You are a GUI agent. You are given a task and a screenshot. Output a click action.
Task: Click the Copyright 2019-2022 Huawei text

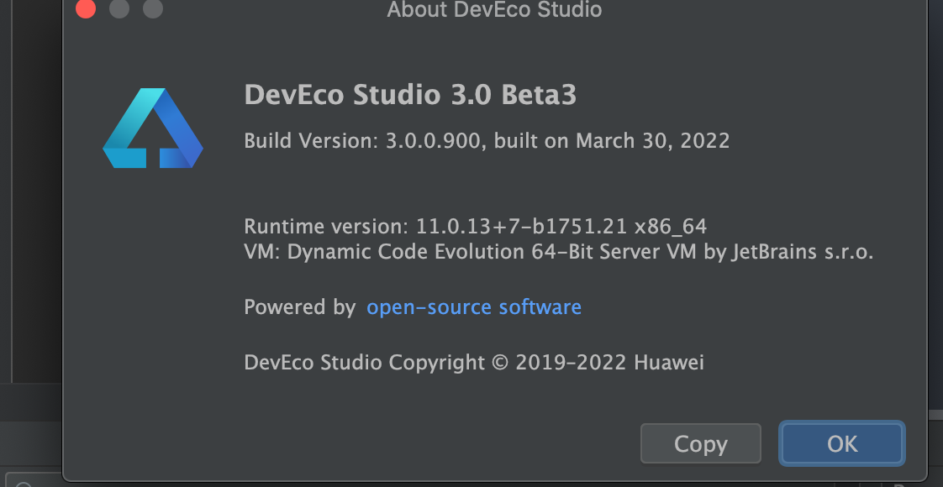[474, 362]
